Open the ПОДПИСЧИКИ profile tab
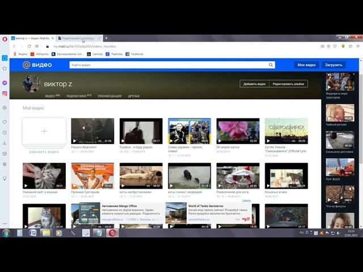This screenshot has height=272, width=363. [x=79, y=96]
